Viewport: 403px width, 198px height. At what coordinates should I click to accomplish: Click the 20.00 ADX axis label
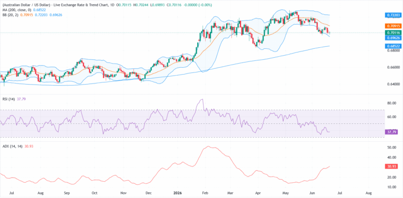[x=391, y=178]
